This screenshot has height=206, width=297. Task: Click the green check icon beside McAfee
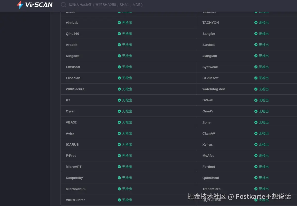[256, 155]
